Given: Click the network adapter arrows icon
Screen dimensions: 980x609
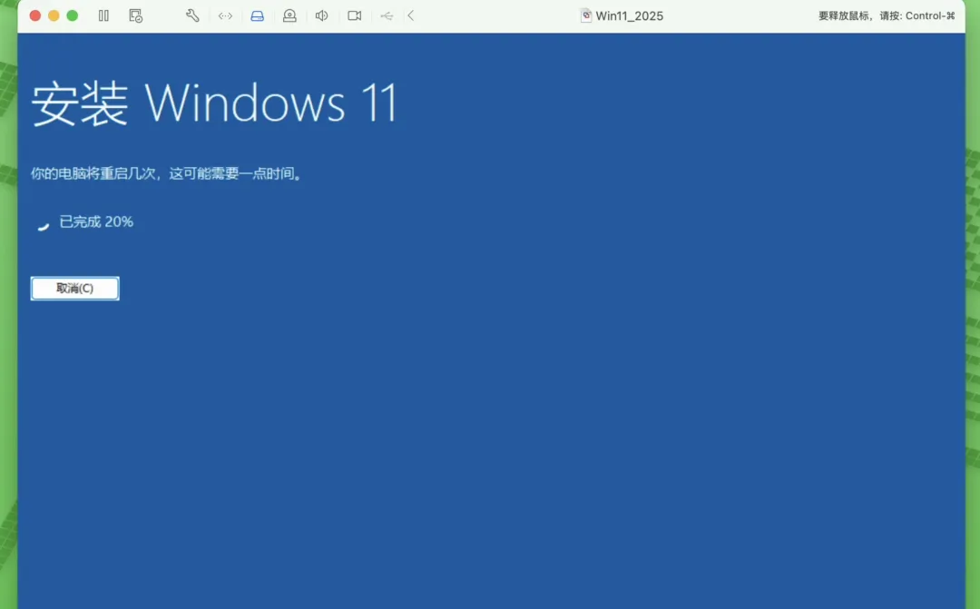Looking at the screenshot, I should (225, 15).
